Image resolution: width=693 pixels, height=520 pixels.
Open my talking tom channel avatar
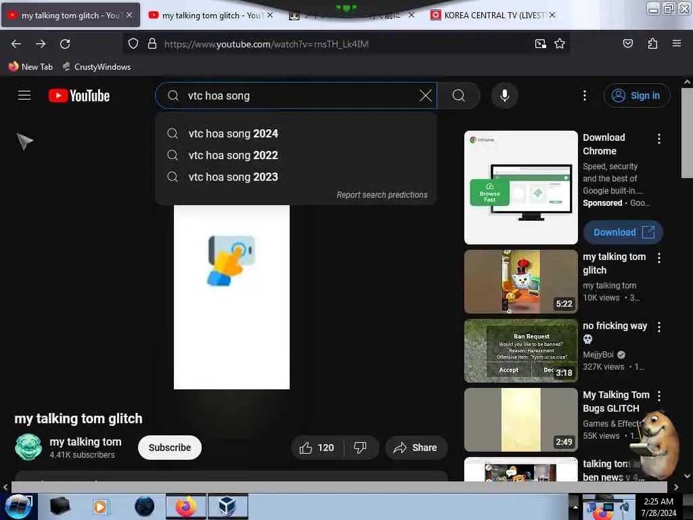[x=28, y=447]
